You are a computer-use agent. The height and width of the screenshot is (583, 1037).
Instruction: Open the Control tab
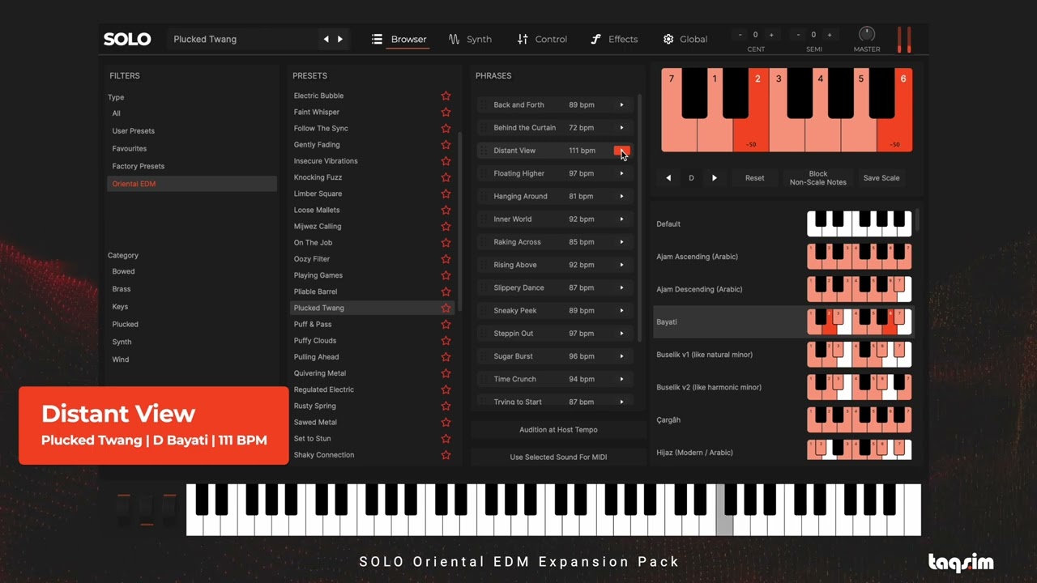(x=542, y=39)
